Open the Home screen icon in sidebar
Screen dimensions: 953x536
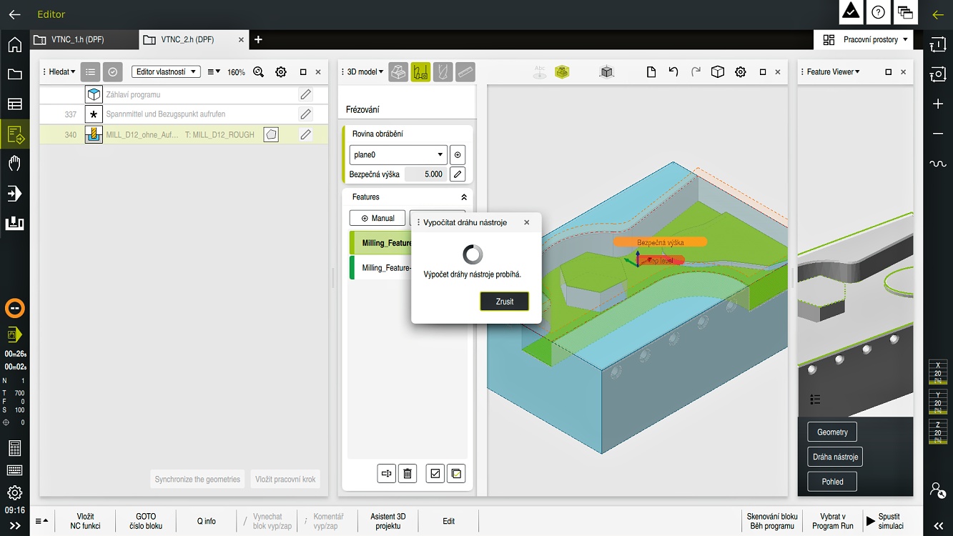pos(14,45)
